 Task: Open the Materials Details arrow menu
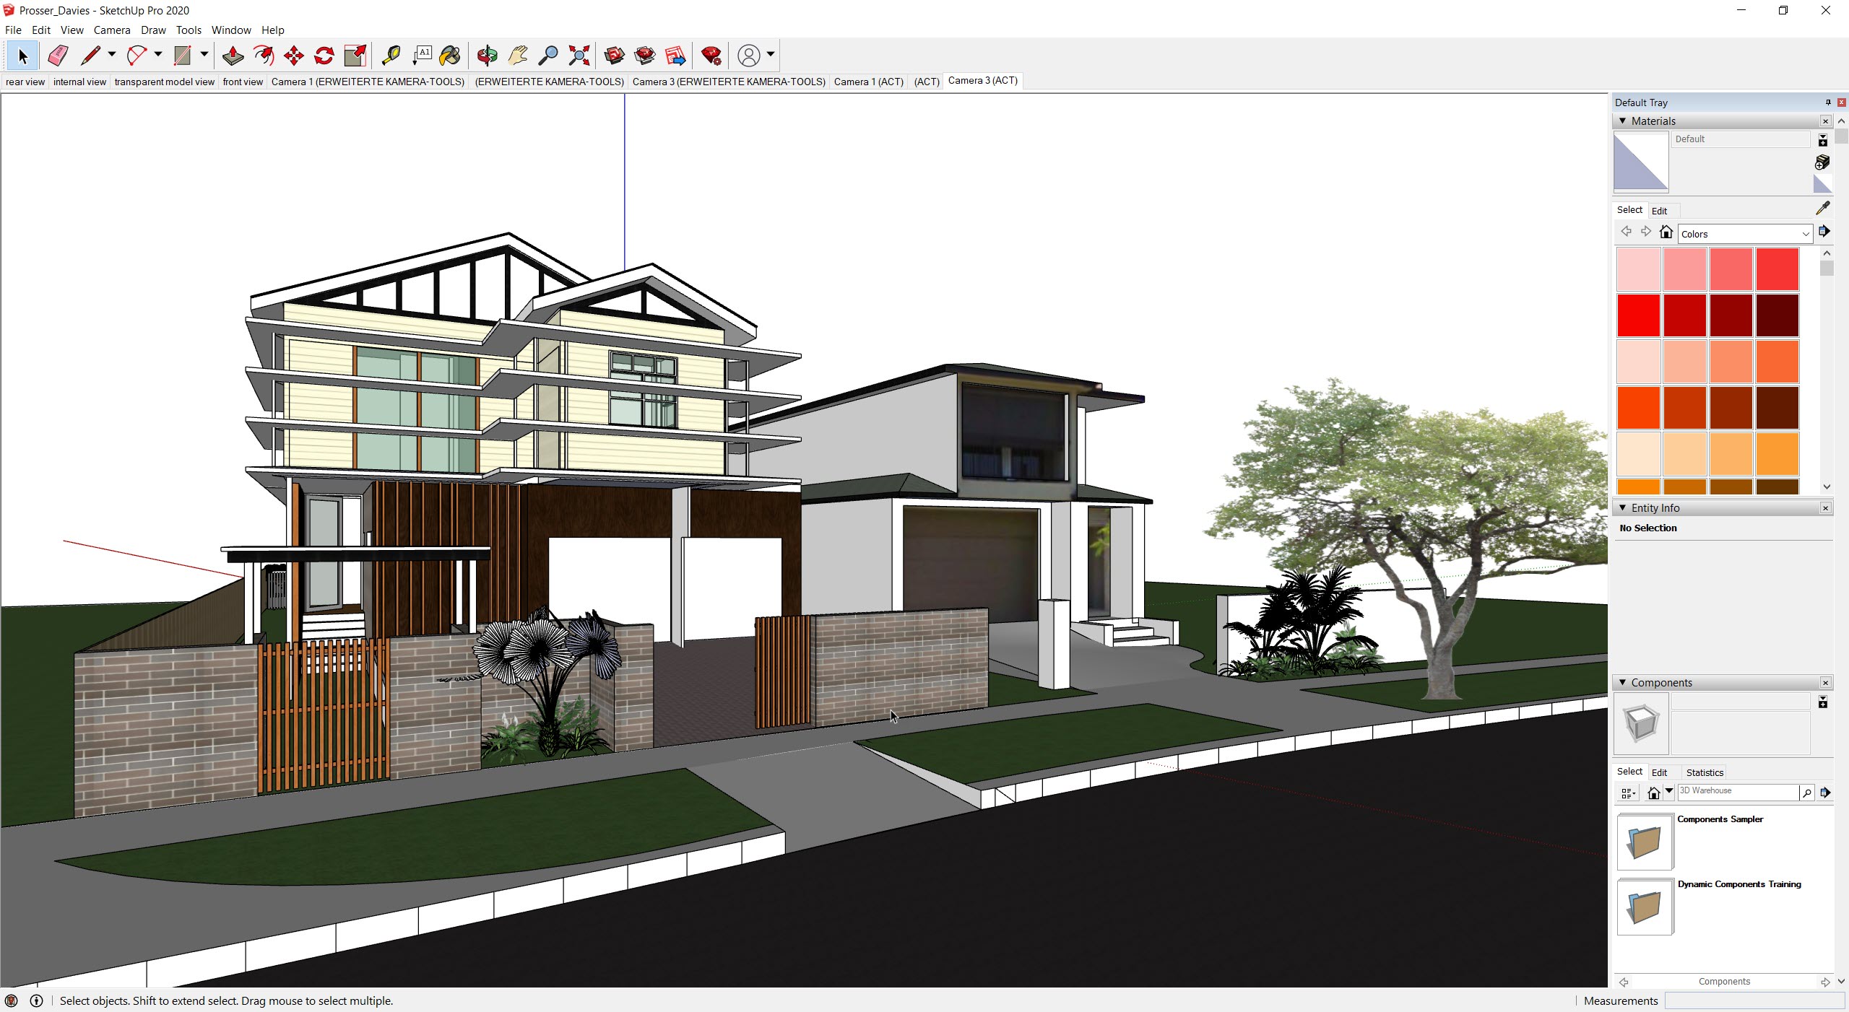tap(1824, 232)
